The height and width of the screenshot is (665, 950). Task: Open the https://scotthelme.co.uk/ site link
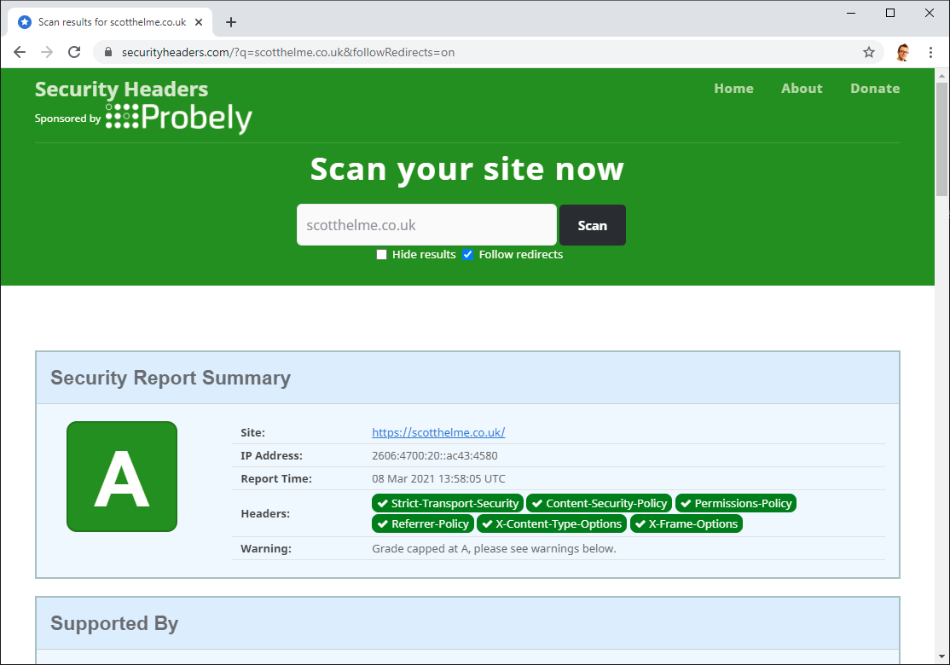coord(438,432)
